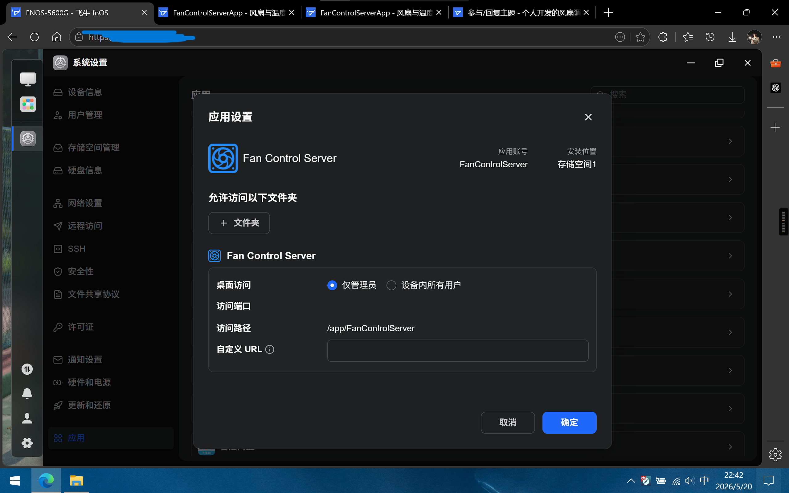The image size is (789, 493).
Task: Open 许可证 settings page
Action: [111, 327]
